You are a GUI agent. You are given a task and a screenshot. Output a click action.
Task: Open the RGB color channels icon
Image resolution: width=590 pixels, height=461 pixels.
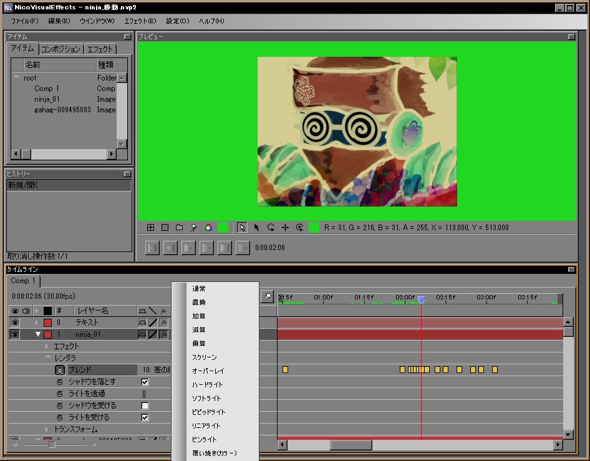(208, 227)
